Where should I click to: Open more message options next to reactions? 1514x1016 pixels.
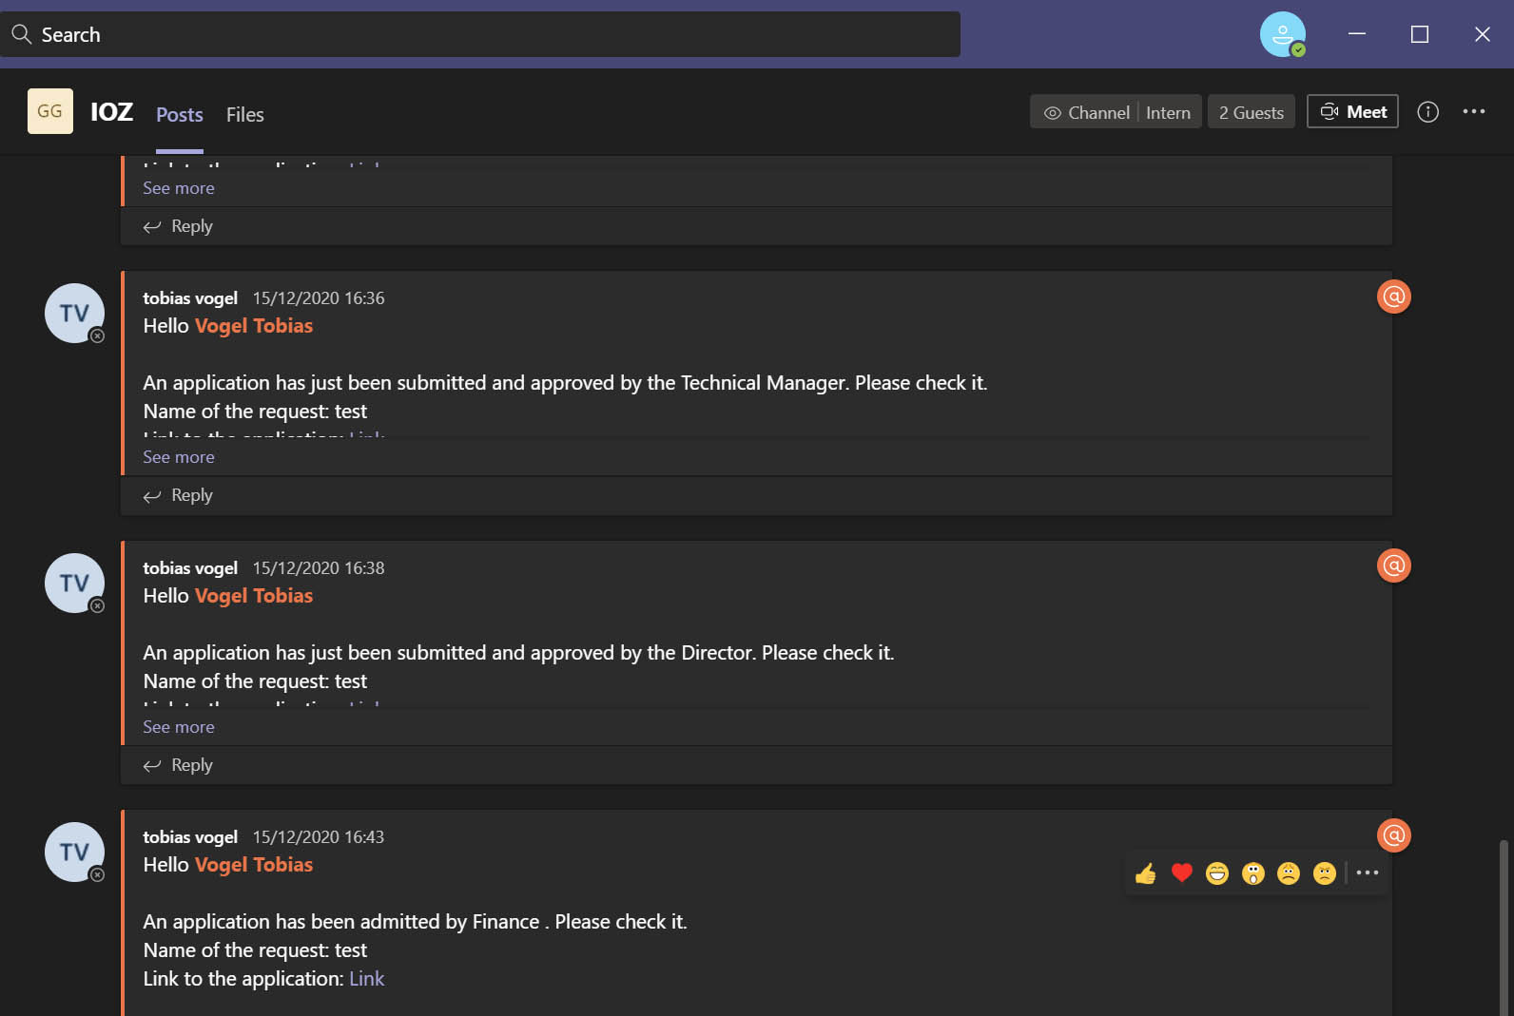click(1368, 872)
